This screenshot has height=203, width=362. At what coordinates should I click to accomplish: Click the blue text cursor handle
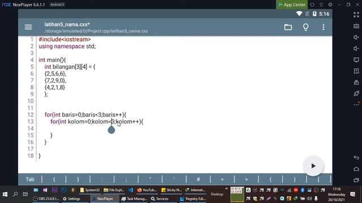click(111, 130)
